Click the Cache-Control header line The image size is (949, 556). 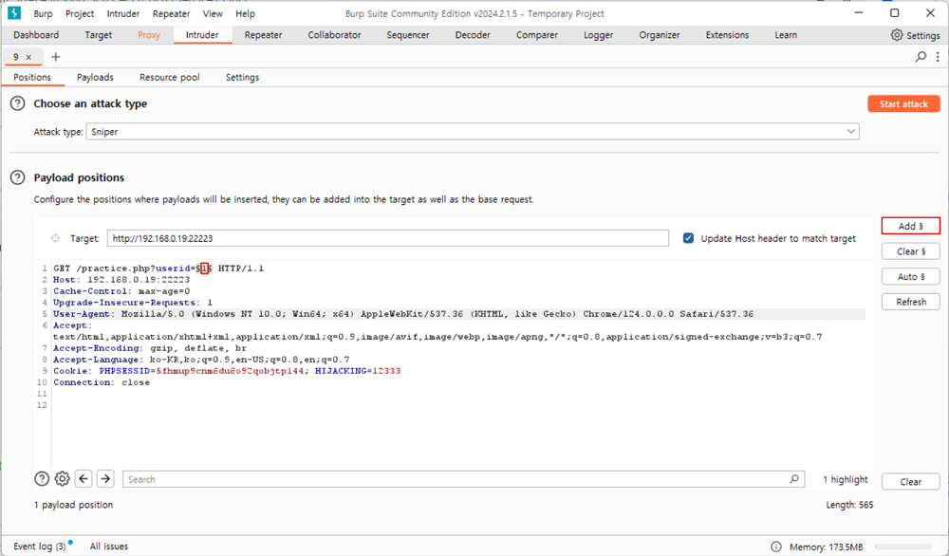coord(121,291)
